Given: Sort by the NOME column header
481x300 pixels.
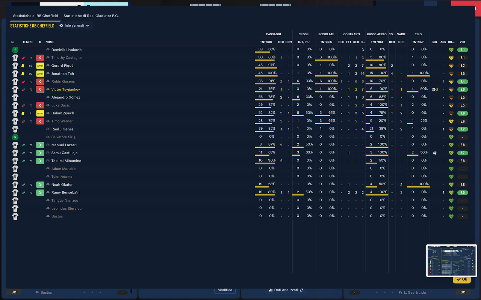Looking at the screenshot, I should tap(50, 42).
